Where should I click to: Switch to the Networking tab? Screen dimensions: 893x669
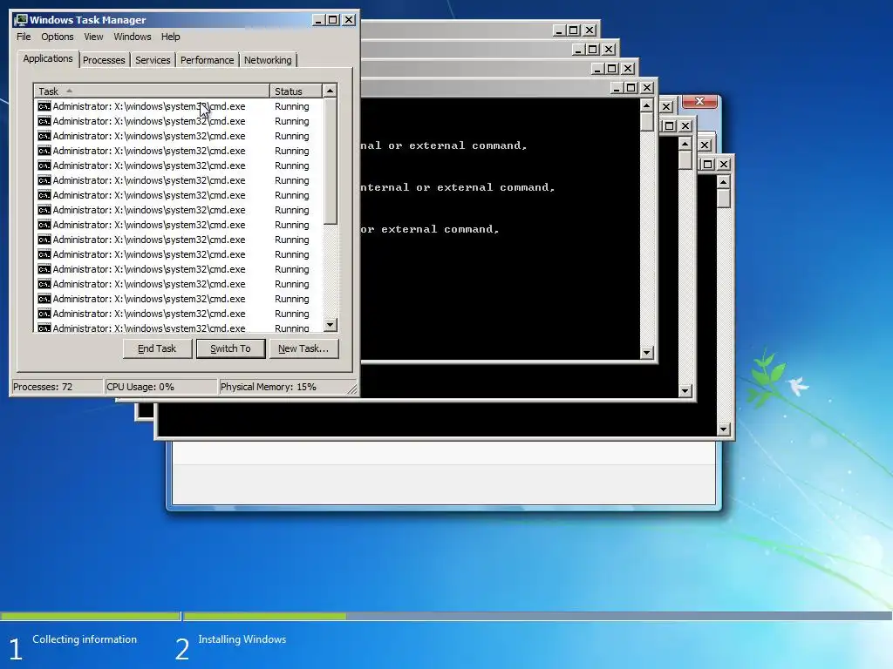[268, 60]
